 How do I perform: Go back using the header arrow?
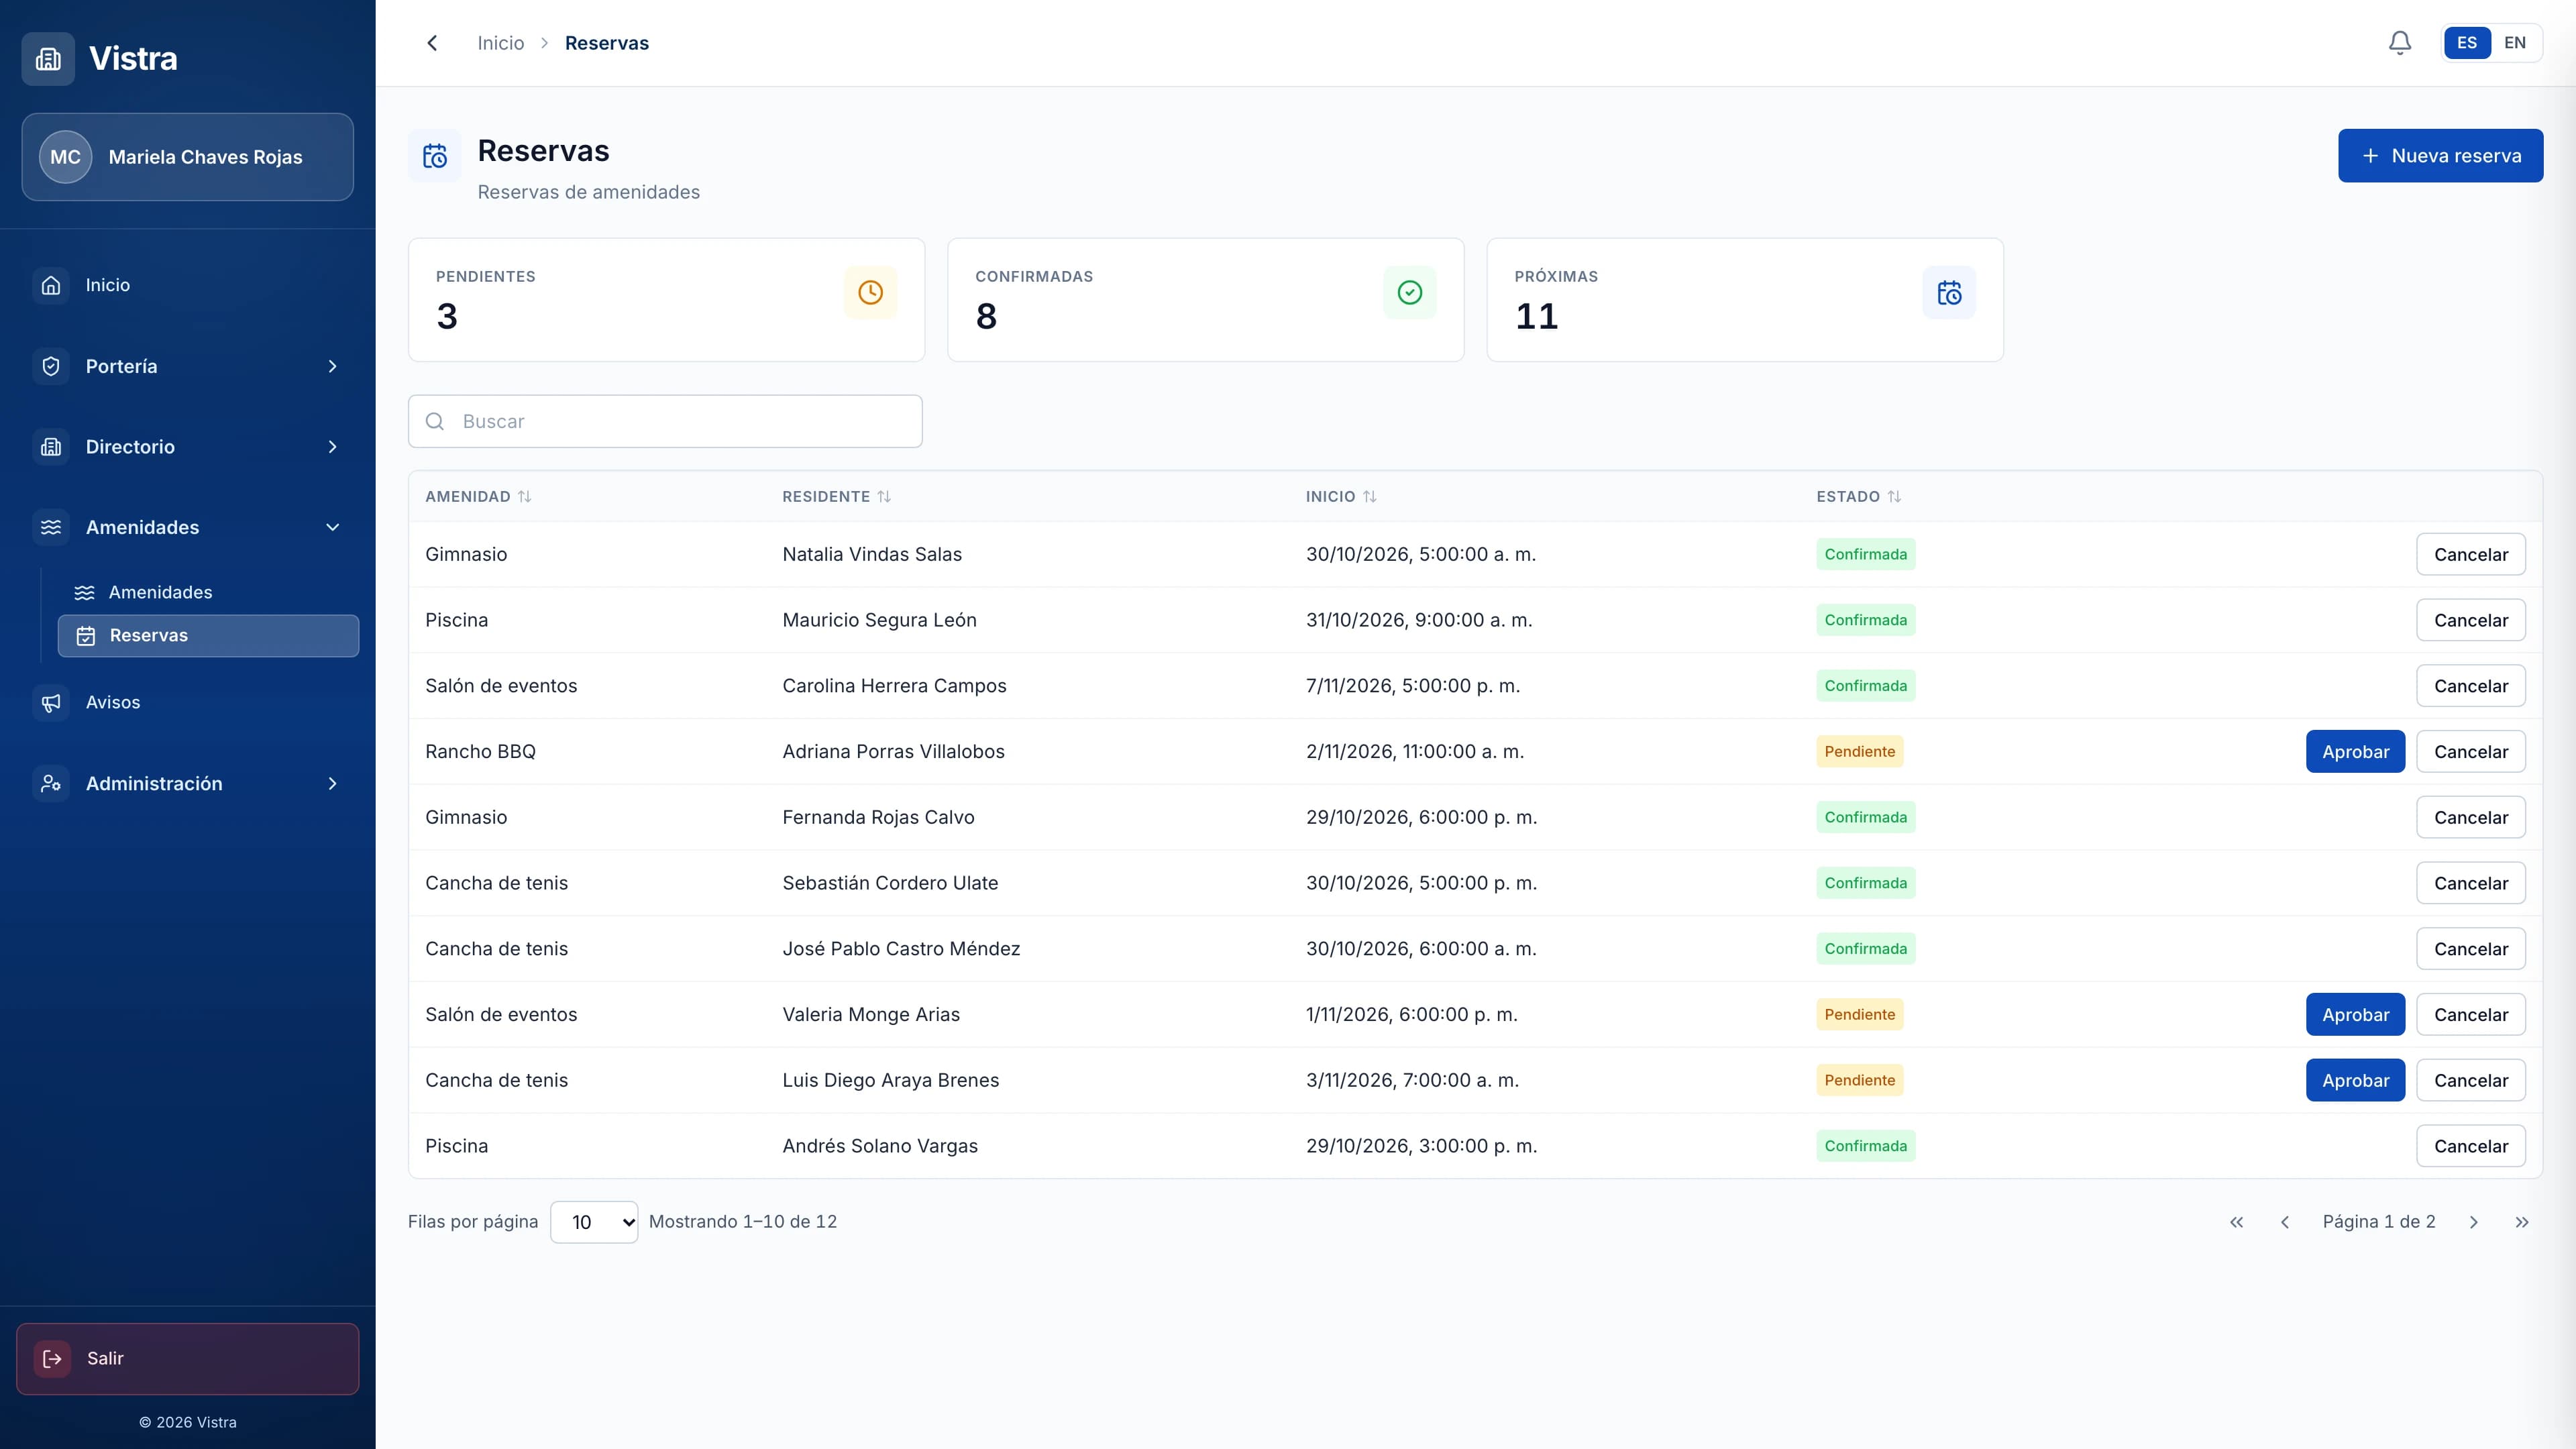coord(432,43)
